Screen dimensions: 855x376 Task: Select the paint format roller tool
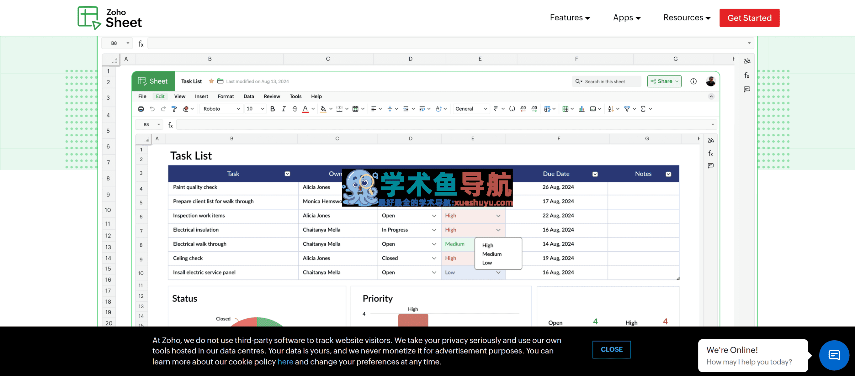tap(174, 109)
